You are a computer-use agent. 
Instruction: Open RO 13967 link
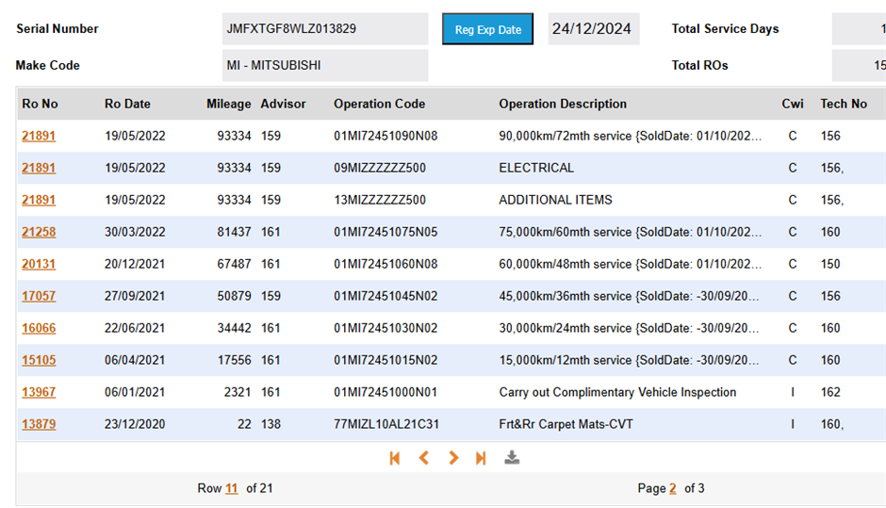pyautogui.click(x=39, y=392)
